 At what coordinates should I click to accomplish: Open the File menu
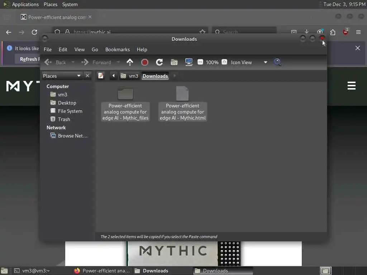pos(48,49)
